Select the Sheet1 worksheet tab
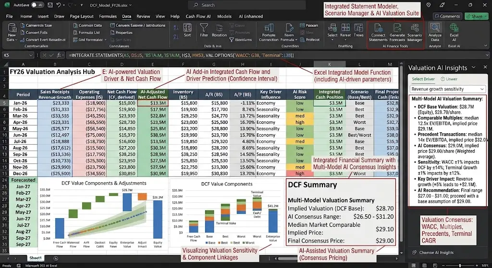Screen dimensions: 492x268 pos(35,258)
